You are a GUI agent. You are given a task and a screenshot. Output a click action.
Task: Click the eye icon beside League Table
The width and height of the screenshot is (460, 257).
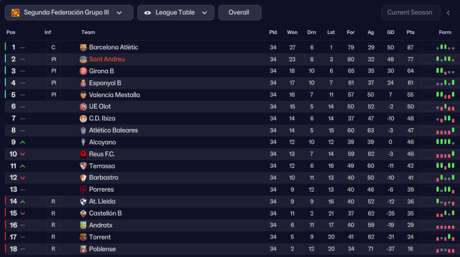pos(147,13)
